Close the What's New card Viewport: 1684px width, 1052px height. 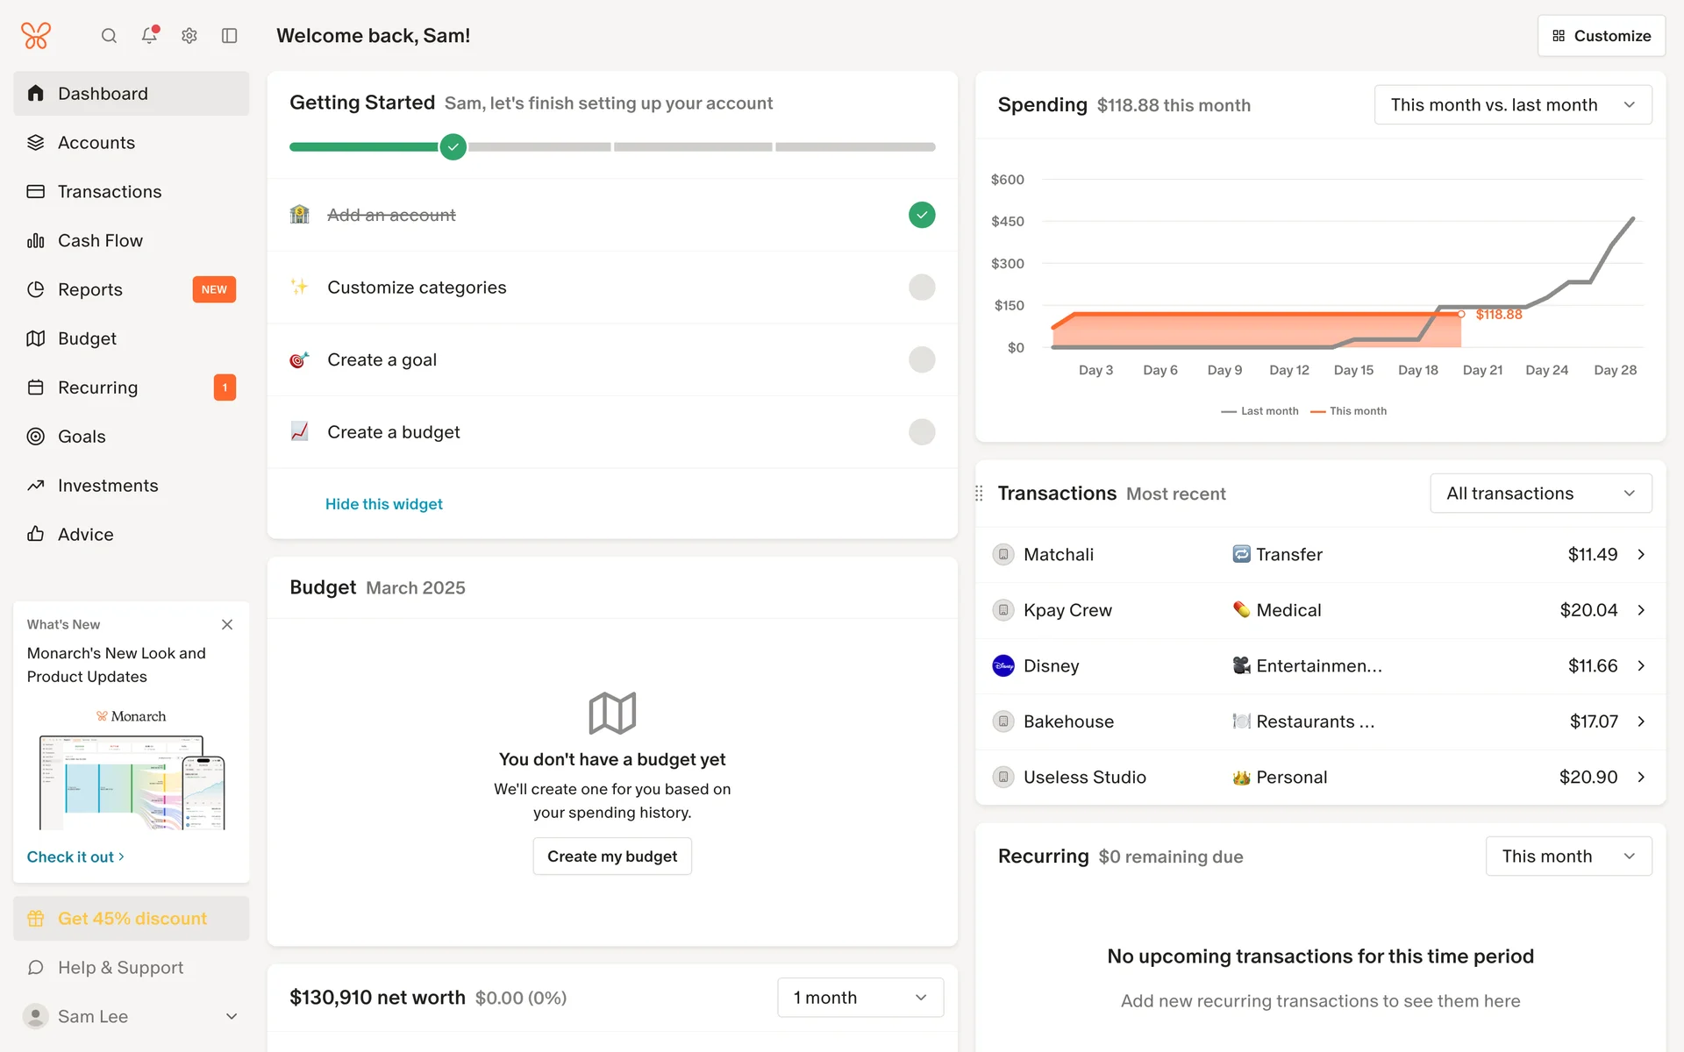coord(227,624)
